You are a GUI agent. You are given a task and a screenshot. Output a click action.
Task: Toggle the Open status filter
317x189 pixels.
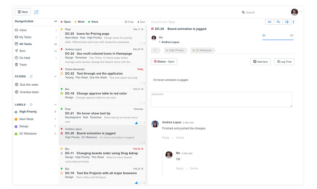click(x=66, y=22)
